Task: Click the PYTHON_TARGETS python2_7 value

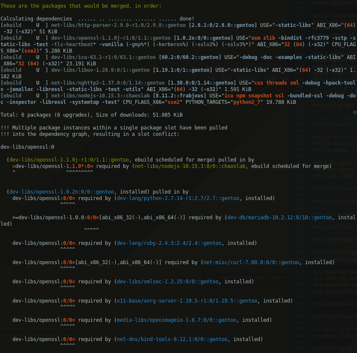Action: (247, 102)
